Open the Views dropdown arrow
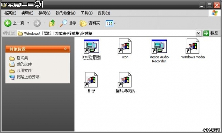The height and width of the screenshot is (133, 222). (115, 23)
